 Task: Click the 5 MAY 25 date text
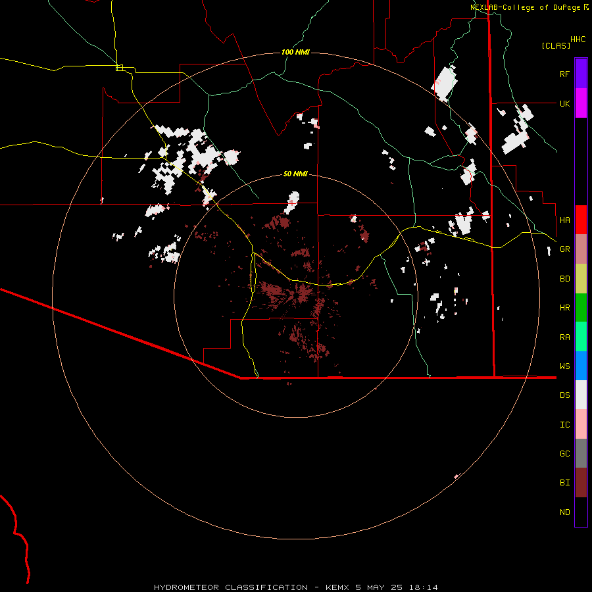click(379, 587)
